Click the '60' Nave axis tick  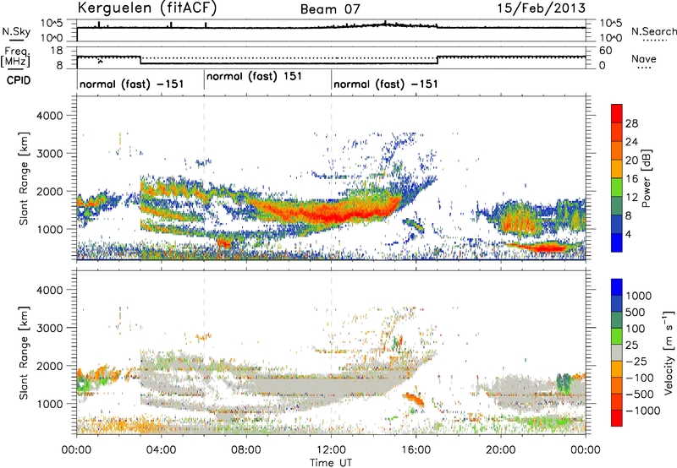click(x=605, y=51)
